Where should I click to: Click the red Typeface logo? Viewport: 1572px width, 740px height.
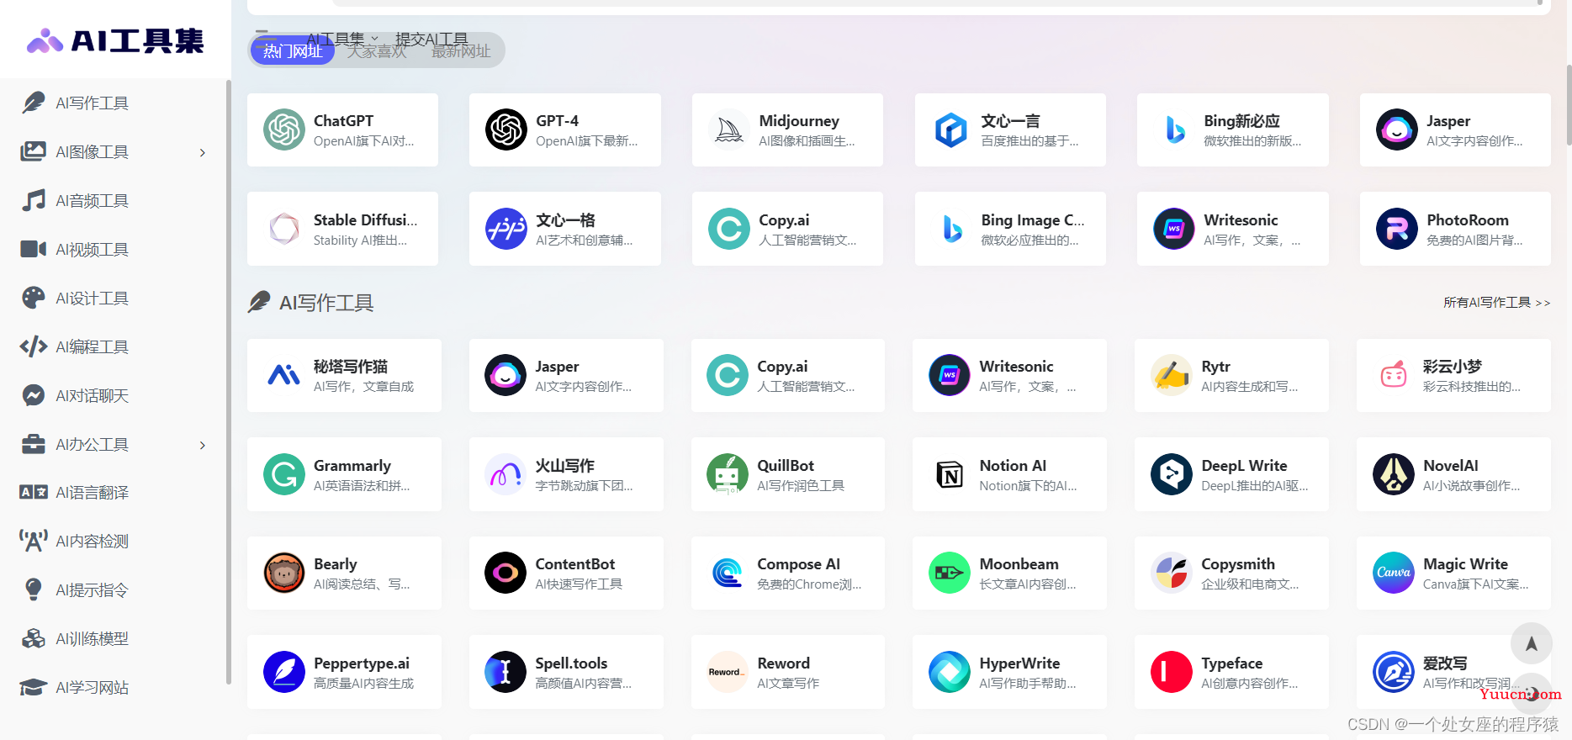point(1172,672)
